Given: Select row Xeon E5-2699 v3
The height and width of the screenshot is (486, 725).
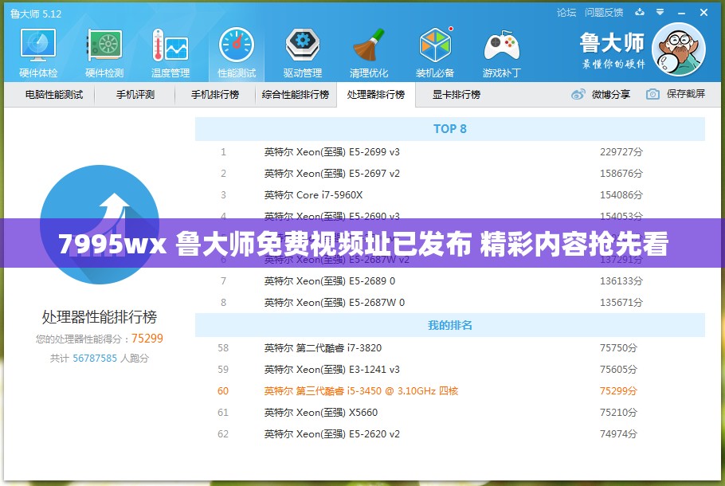Looking at the screenshot, I should pos(450,152).
